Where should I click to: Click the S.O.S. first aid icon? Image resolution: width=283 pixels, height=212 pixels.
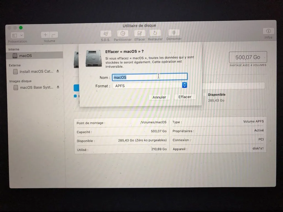pyautogui.click(x=106, y=33)
